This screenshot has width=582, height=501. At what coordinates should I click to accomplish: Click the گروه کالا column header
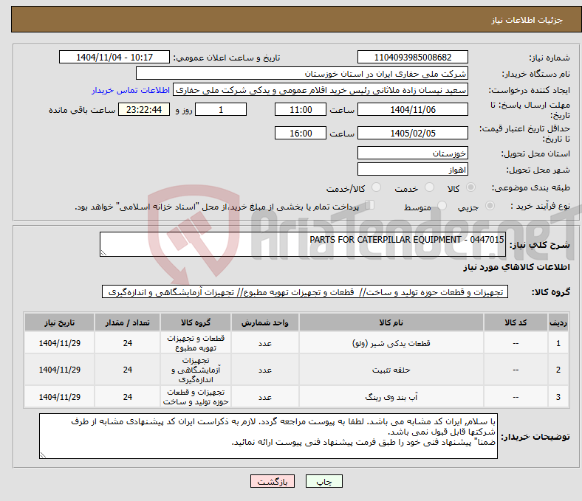[196, 322]
